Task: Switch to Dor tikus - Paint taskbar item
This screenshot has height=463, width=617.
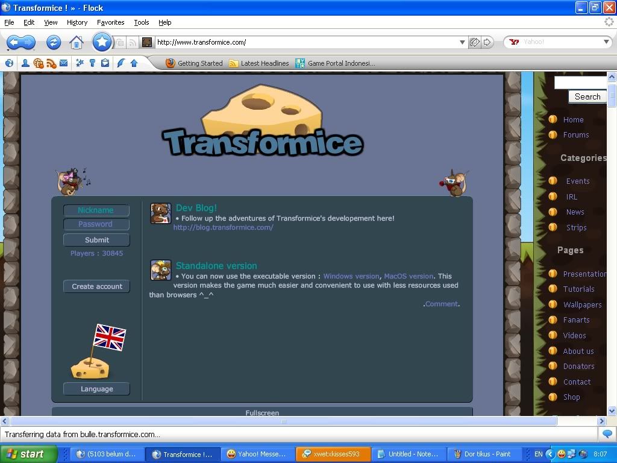Action: [485, 454]
